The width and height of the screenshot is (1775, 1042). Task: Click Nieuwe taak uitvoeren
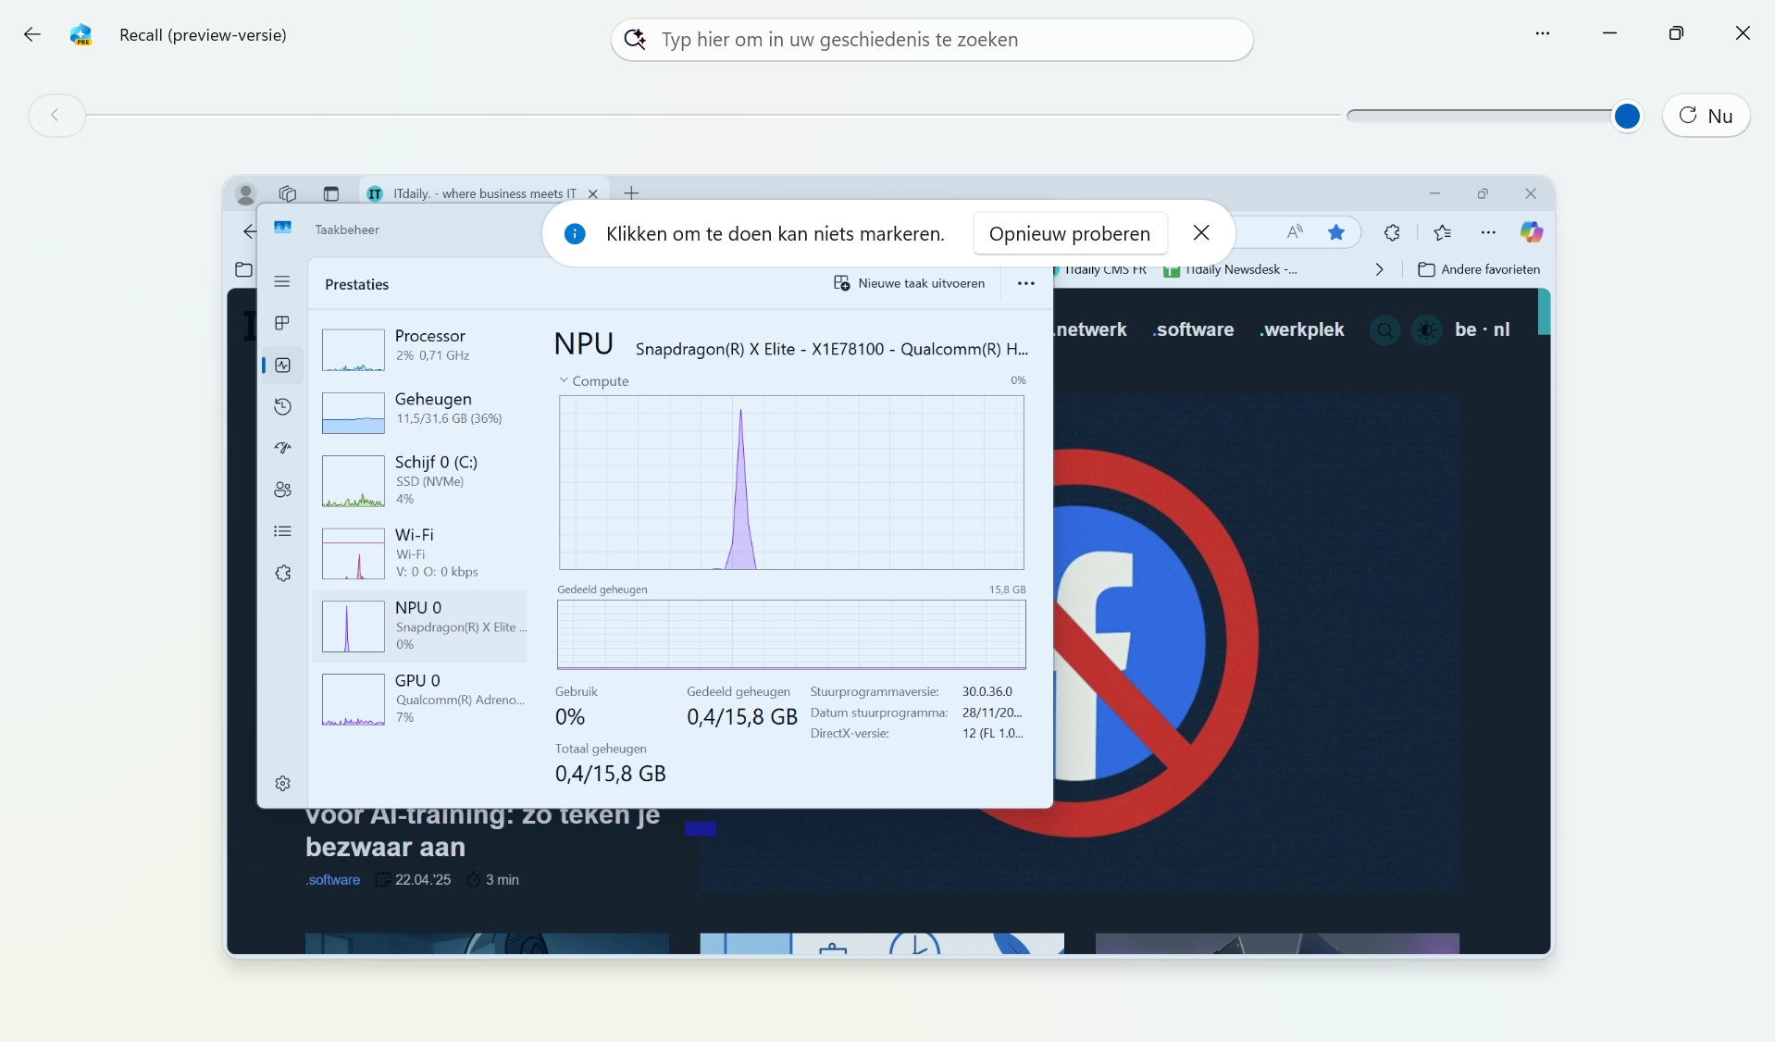(x=910, y=283)
